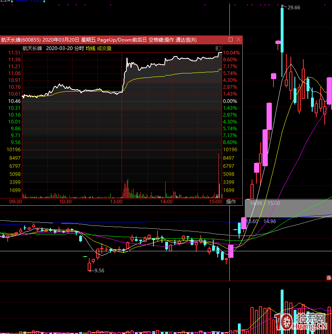Viewport: 332px width, 334px height.
Task: Click the popup title bar text 航天长峰(600855)
Action: 21,40
